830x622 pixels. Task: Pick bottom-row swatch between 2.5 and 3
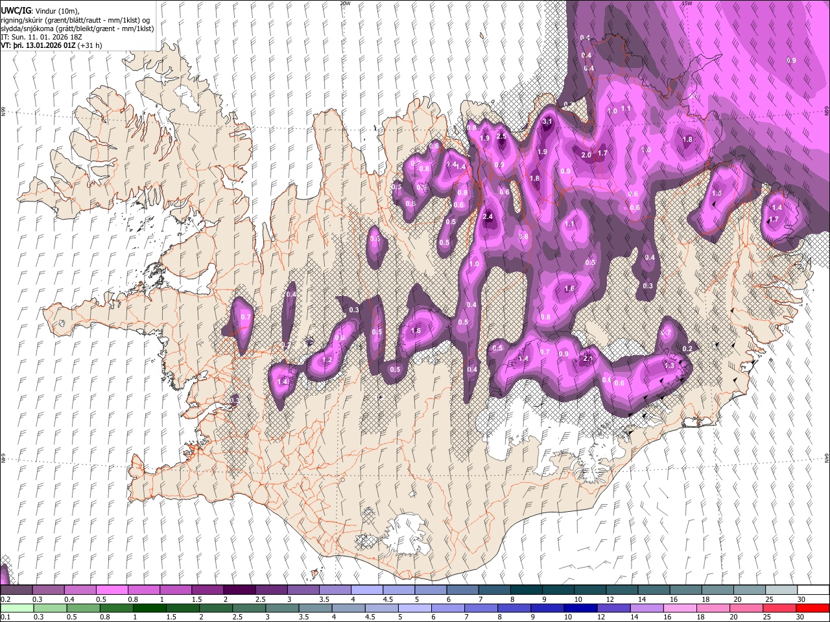[x=248, y=608]
